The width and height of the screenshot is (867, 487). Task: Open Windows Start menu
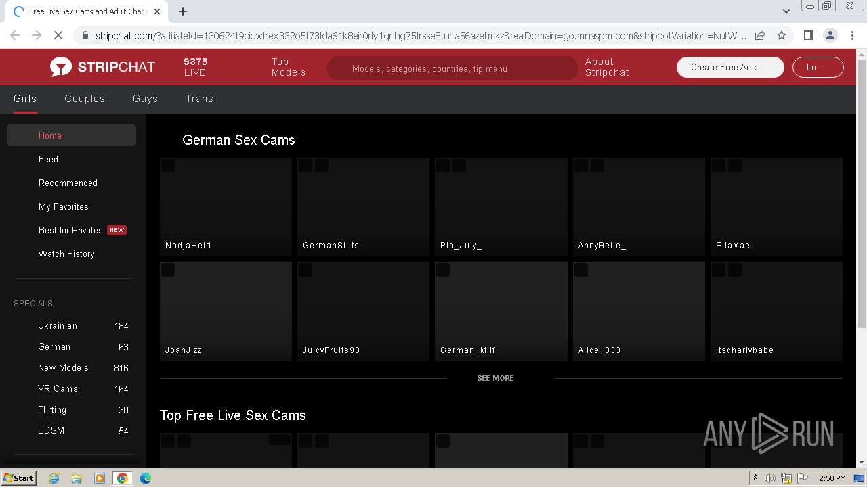tap(18, 478)
